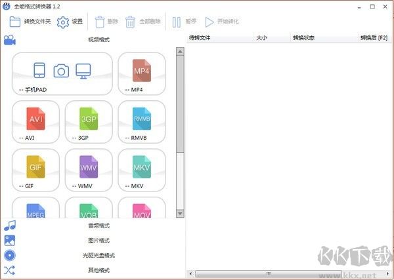This screenshot has height=280, width=394.
Task: Click the '-- GIF' label text
Action: (26, 186)
